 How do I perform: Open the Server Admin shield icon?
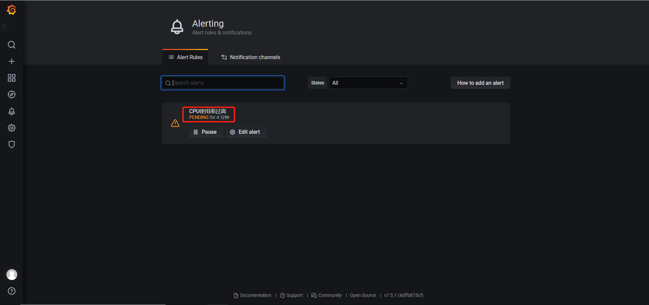coord(11,144)
